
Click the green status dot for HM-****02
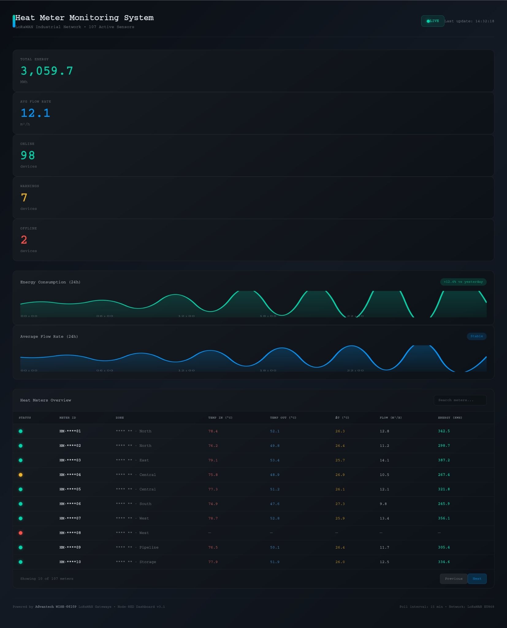[x=21, y=446]
